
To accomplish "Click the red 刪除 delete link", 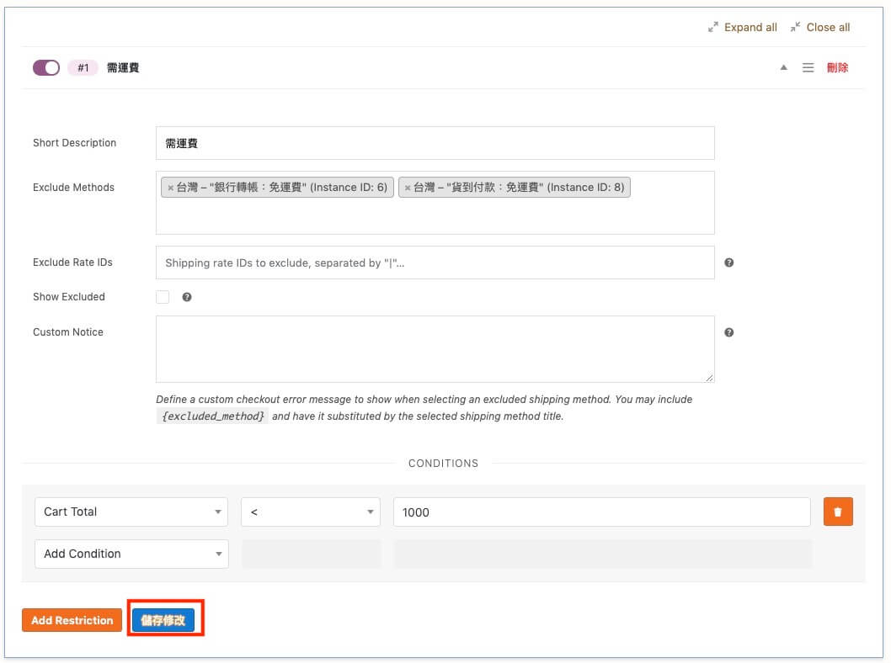I will click(837, 68).
